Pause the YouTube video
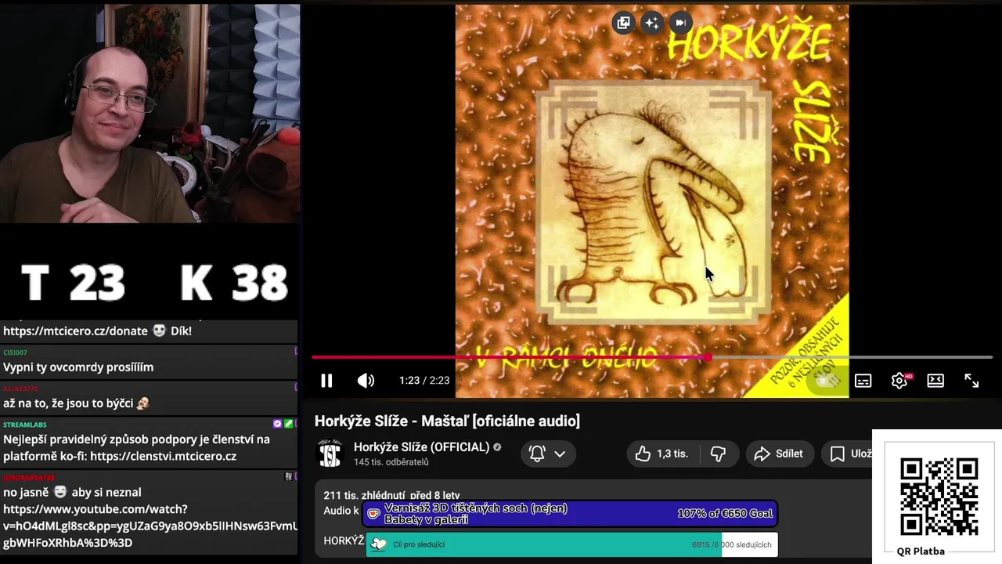Viewport: 1002px width, 564px height. (326, 381)
